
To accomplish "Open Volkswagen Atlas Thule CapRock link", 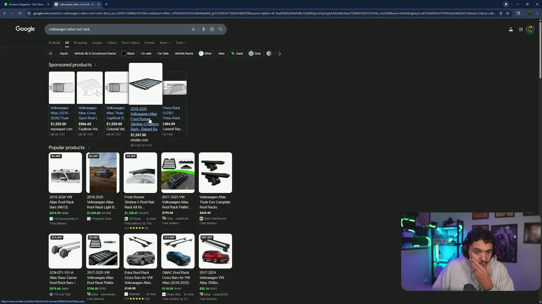I will 116,113.
